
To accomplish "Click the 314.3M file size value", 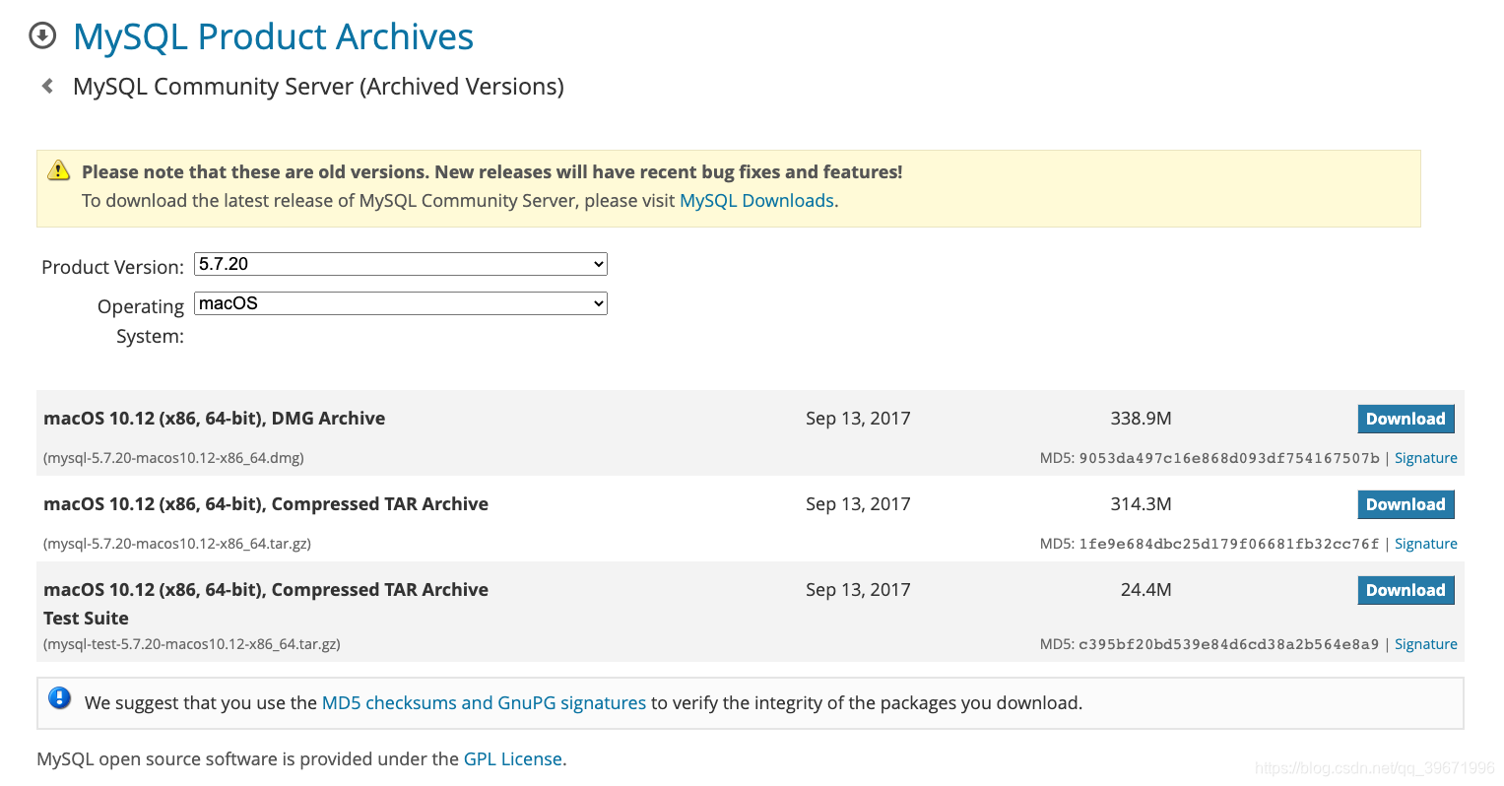I will click(x=1141, y=504).
